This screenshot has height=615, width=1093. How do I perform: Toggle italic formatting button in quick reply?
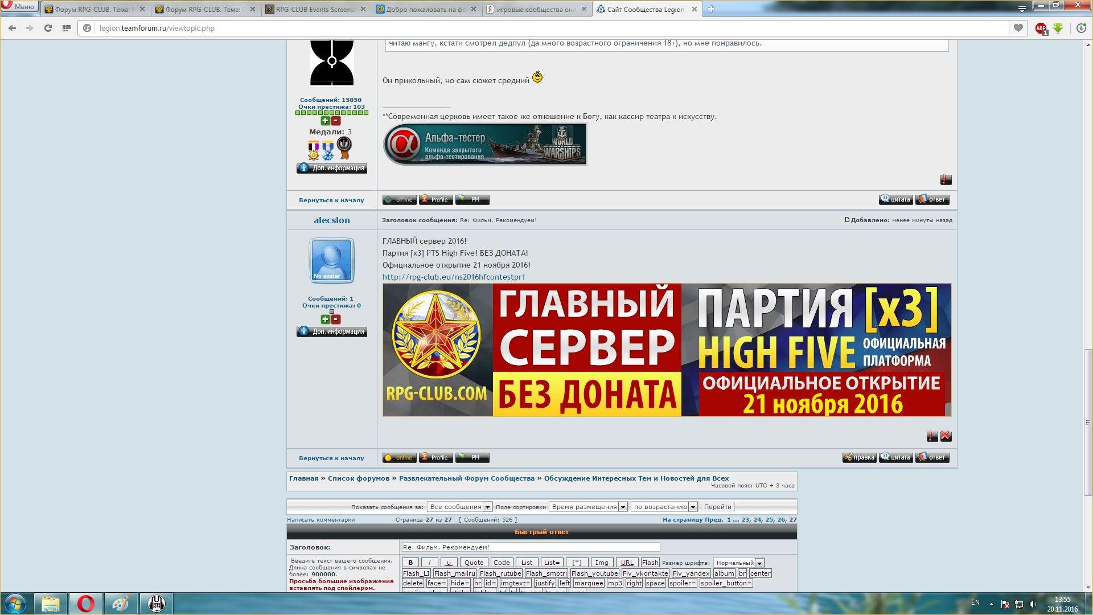tap(429, 563)
